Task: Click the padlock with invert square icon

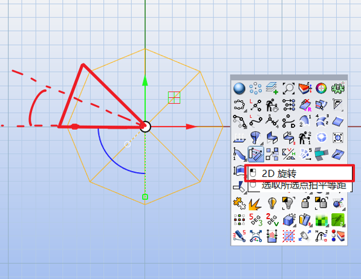Action: (322, 204)
